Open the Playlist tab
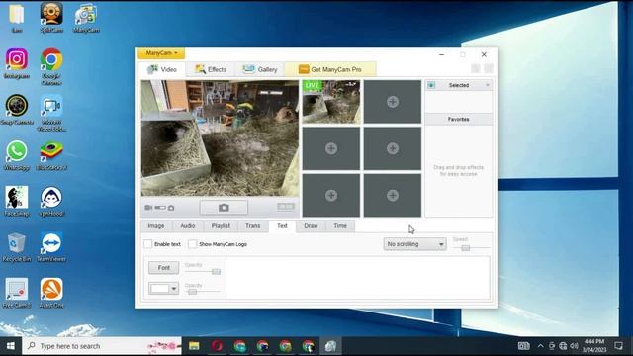This screenshot has width=633, height=356. click(x=221, y=226)
